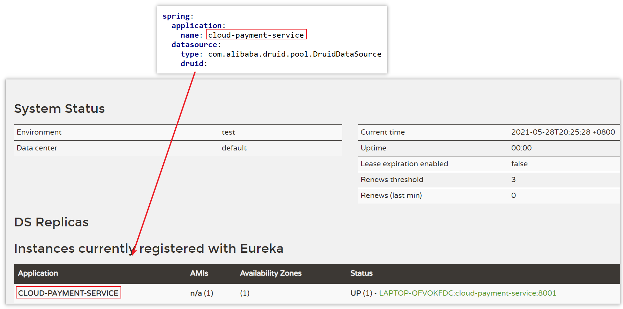Image resolution: width=623 pixels, height=309 pixels.
Task: Select CLOUD-PAYMENT-SERVICE application name cell
Action: point(68,293)
